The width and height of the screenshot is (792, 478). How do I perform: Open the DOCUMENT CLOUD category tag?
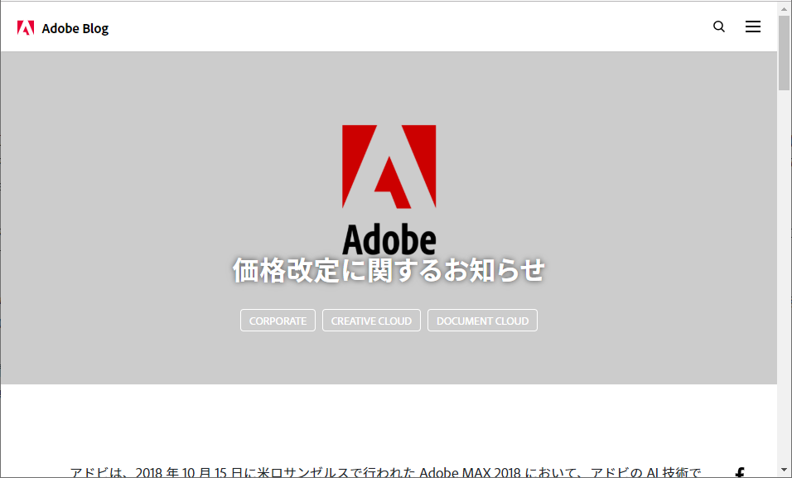[x=482, y=320]
